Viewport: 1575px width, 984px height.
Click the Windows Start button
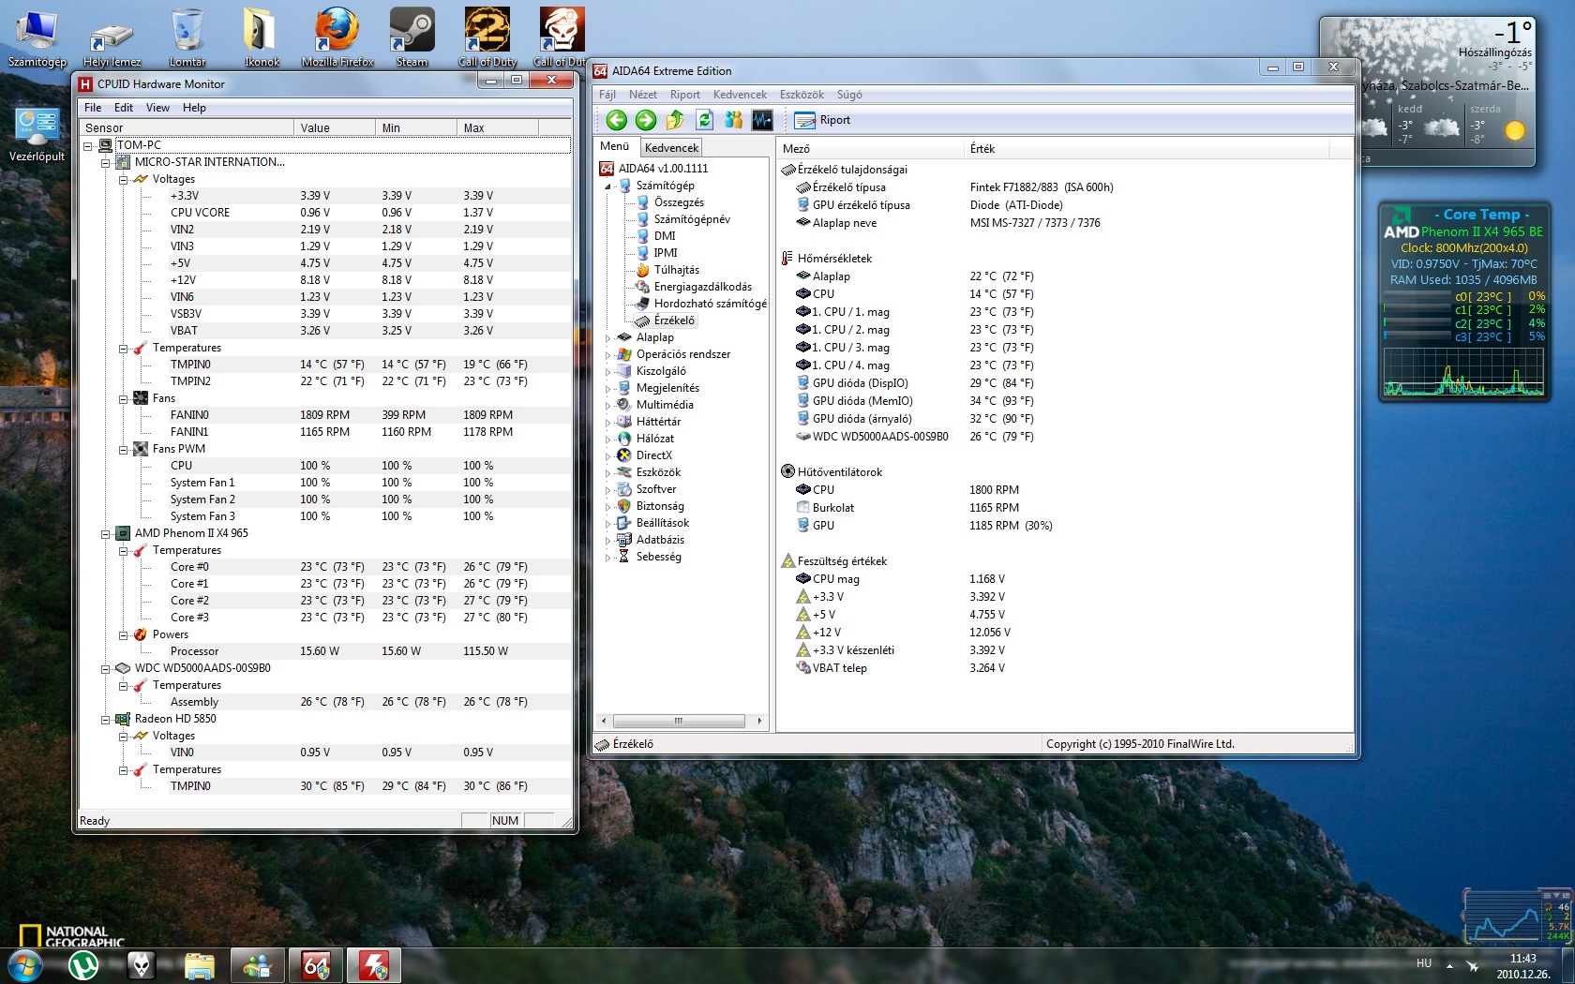(25, 964)
